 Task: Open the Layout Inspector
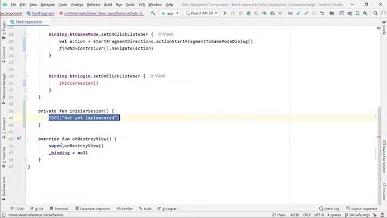coord(362,209)
